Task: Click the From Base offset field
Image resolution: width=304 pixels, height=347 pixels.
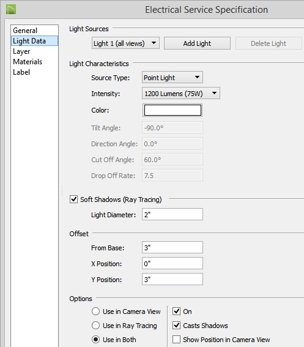Action: click(x=172, y=247)
